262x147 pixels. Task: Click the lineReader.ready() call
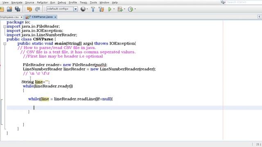tap(54, 86)
